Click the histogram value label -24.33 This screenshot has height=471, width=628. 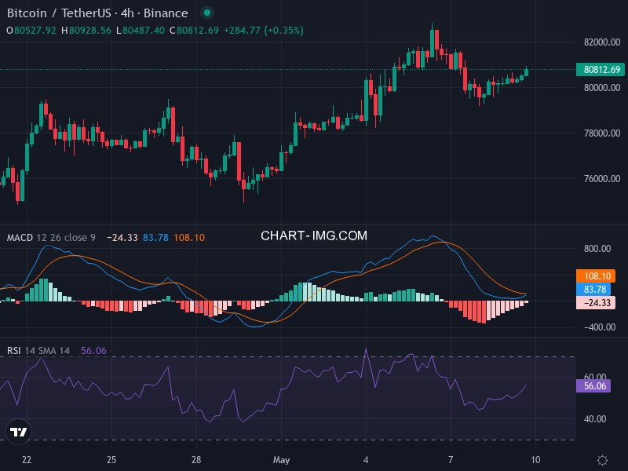coord(596,303)
